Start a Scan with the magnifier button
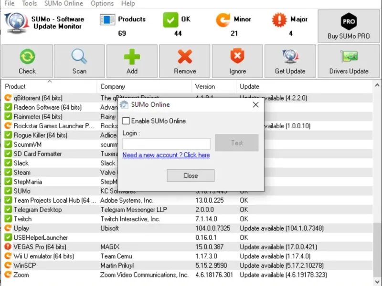 79,61
